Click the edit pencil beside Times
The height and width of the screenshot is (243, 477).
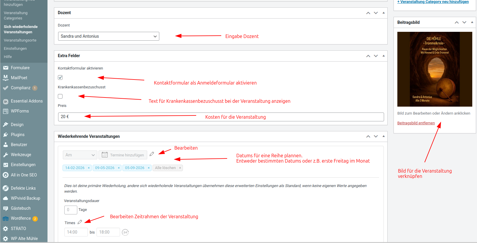(x=80, y=222)
